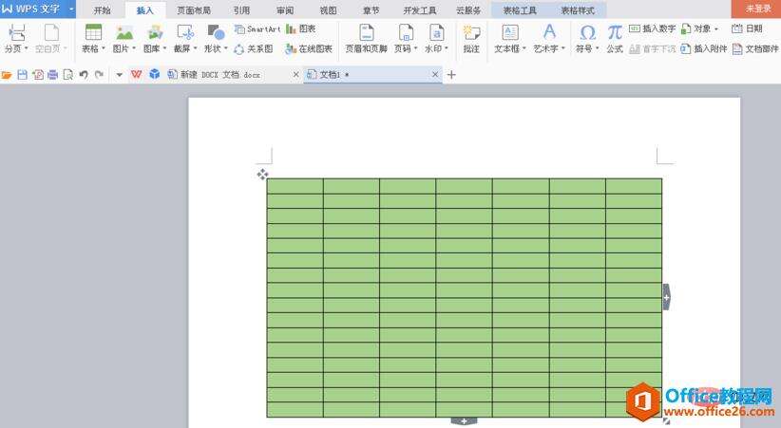The width and height of the screenshot is (781, 428).
Task: Click the red WPS home icon
Action: coord(136,75)
